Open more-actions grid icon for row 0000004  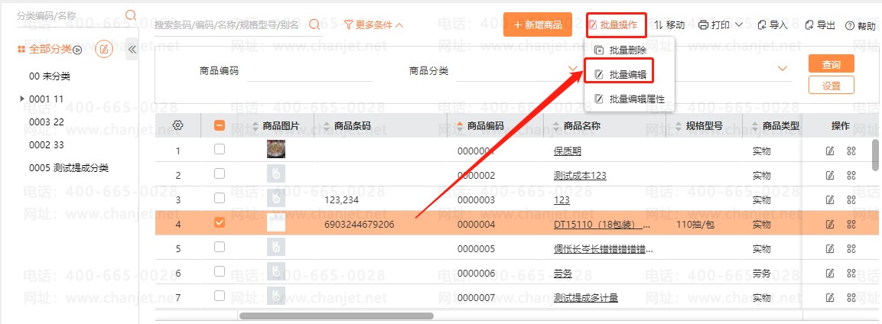(851, 224)
